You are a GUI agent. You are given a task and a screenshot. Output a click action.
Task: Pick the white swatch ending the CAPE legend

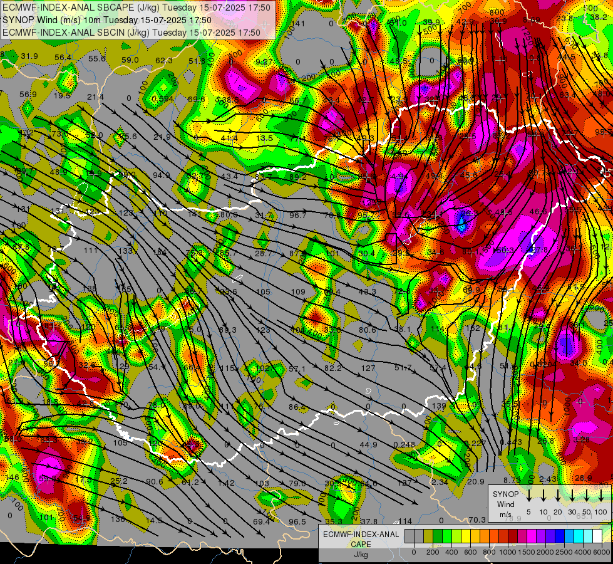[598, 536]
